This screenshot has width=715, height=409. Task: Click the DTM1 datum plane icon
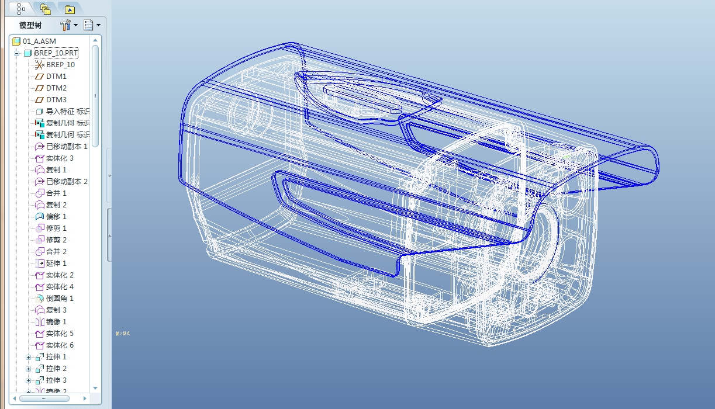coord(39,77)
